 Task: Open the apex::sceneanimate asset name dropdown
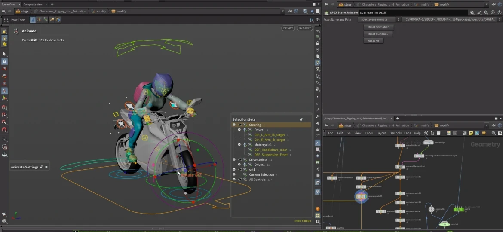coord(380,19)
